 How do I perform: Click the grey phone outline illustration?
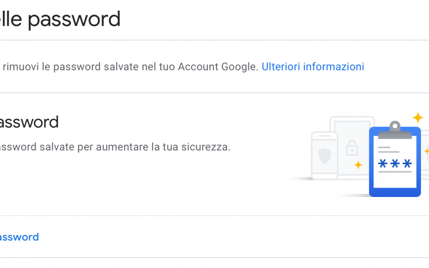click(324, 155)
